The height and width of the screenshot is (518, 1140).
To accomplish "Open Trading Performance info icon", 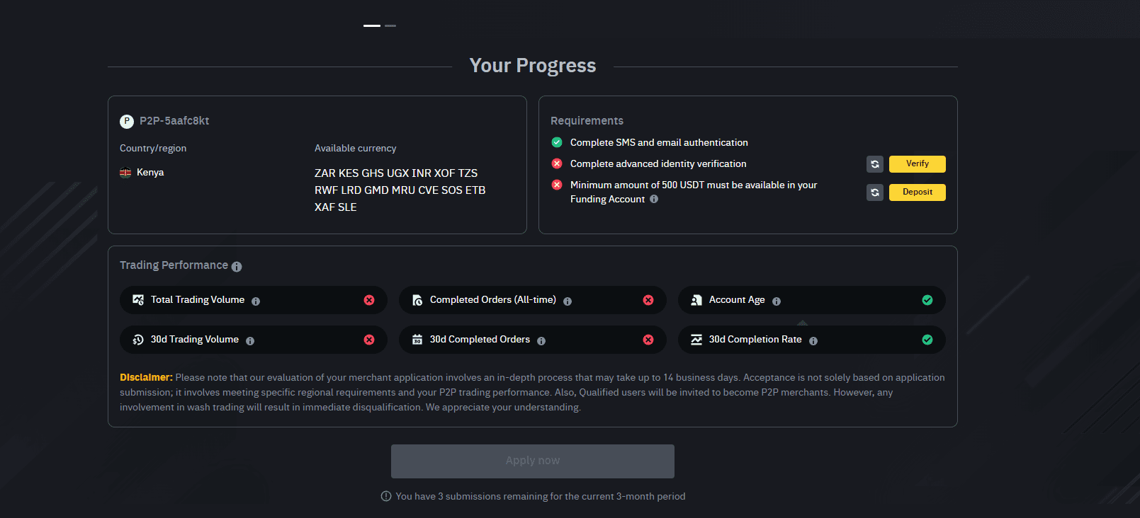I will point(237,267).
